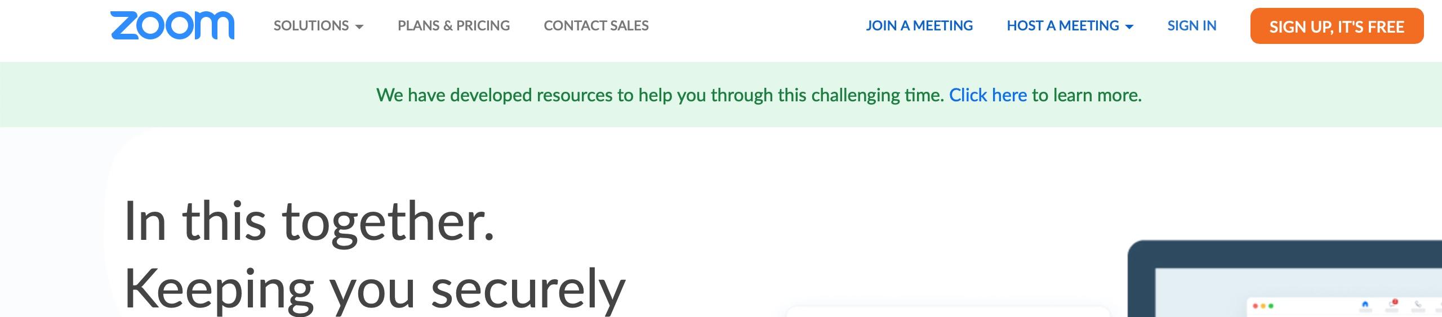Click the yellow dot in mockup window
Image resolution: width=1442 pixels, height=317 pixels.
[x=1263, y=306]
